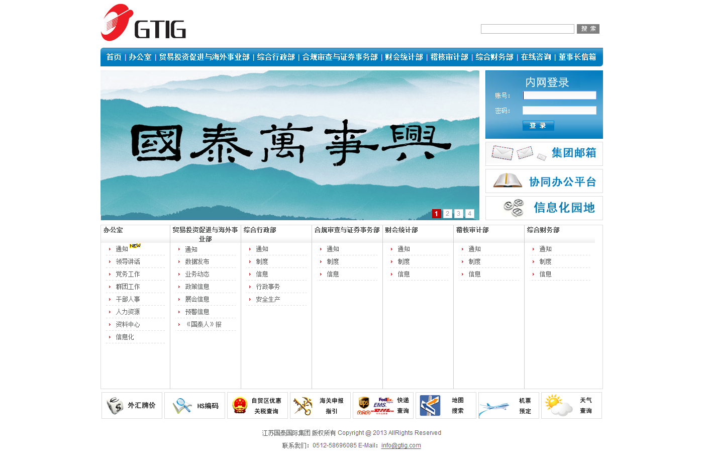
Task: Open 海关申报指引 keys icon
Action: click(x=303, y=406)
